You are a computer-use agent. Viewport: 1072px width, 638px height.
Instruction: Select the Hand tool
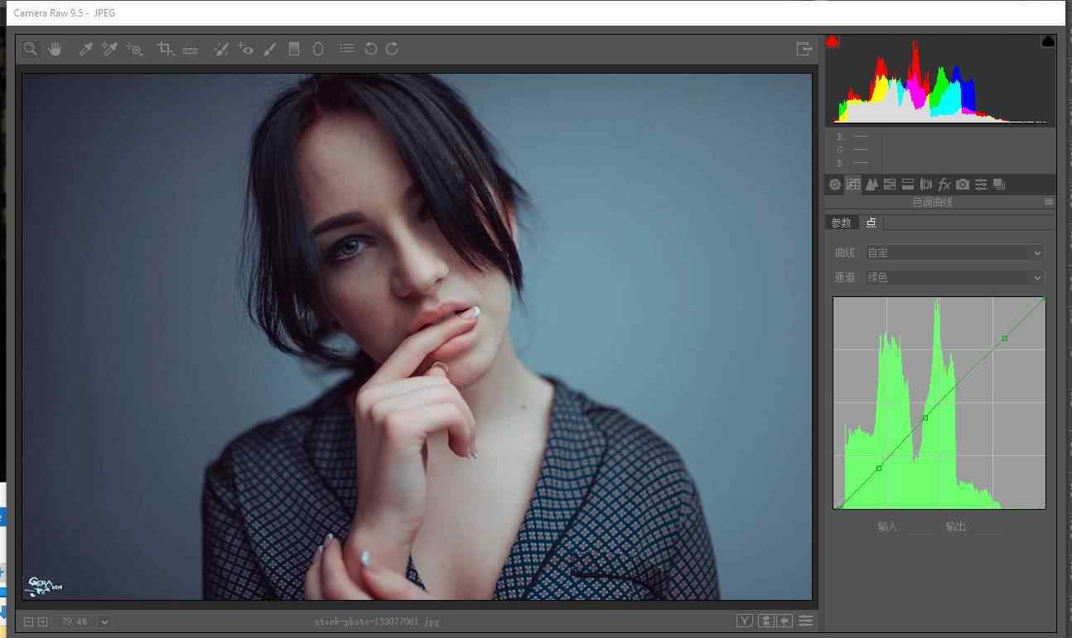coord(55,49)
